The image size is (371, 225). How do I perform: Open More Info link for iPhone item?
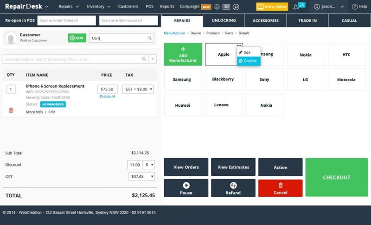pos(34,112)
